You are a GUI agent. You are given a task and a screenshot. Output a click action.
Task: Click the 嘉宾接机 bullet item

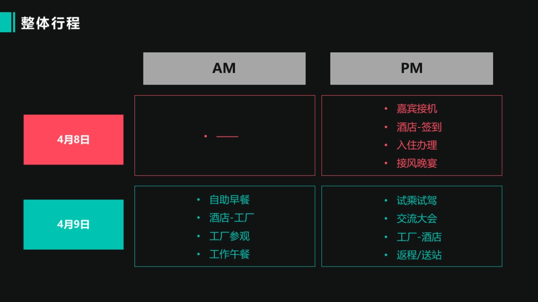(417, 109)
